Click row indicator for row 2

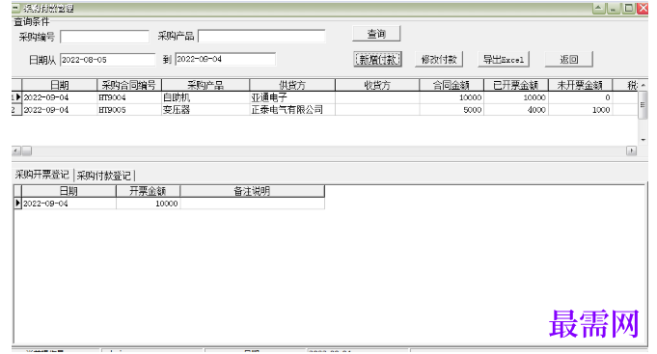16,110
